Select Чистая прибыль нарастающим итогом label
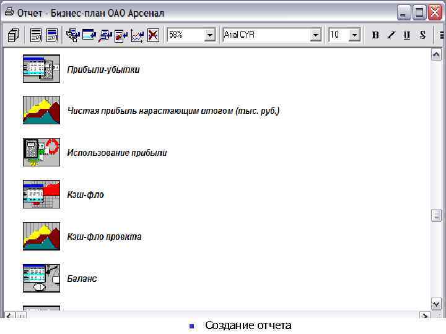The height and width of the screenshot is (334, 446). [x=173, y=111]
